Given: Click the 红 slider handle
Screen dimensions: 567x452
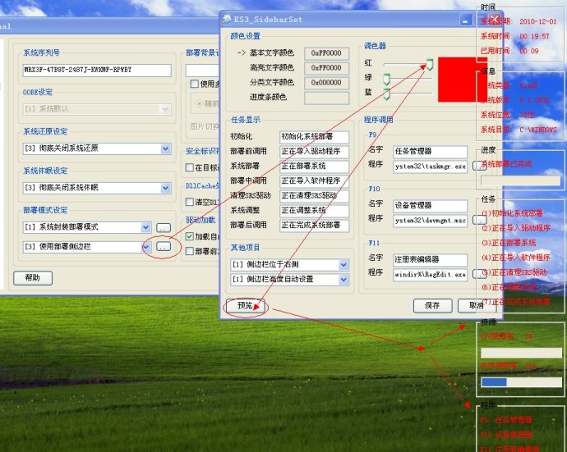Looking at the screenshot, I should coord(430,64).
